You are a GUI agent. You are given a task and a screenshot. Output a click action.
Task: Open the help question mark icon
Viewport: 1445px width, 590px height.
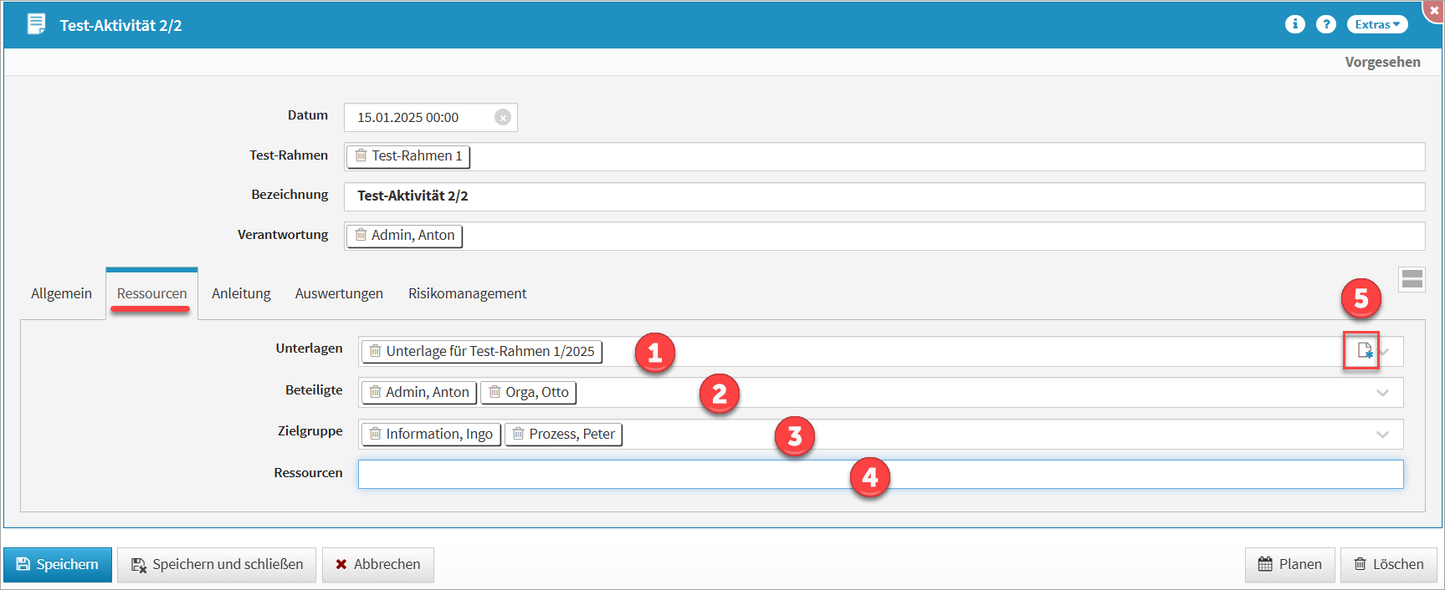click(1325, 24)
